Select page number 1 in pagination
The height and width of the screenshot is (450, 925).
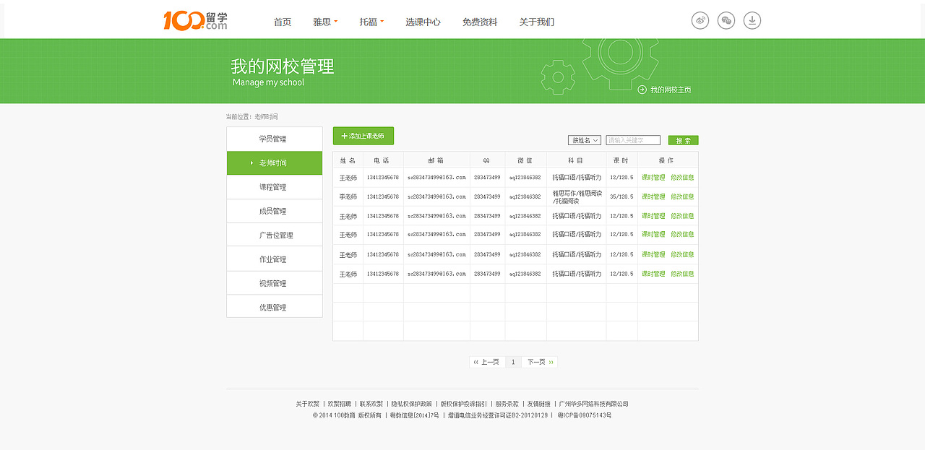(513, 362)
